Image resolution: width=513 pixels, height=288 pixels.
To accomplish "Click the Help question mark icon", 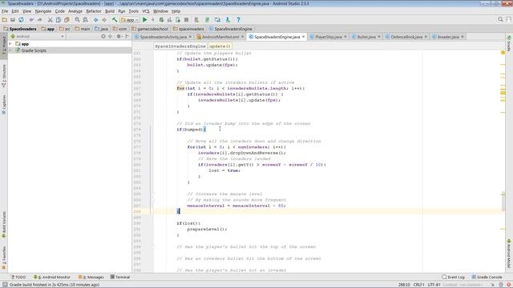I will (239, 20).
